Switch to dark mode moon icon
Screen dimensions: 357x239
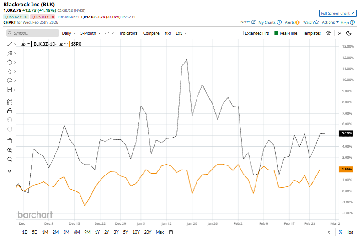[x=349, y=33]
